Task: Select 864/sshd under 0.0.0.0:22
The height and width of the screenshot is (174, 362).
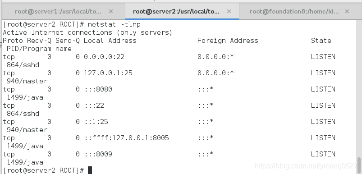Action: click(23, 65)
